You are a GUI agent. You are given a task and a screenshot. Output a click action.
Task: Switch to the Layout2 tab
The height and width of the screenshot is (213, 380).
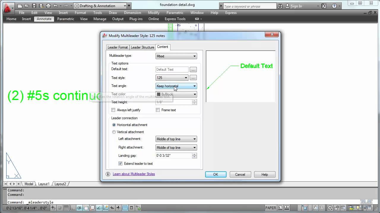pyautogui.click(x=60, y=184)
